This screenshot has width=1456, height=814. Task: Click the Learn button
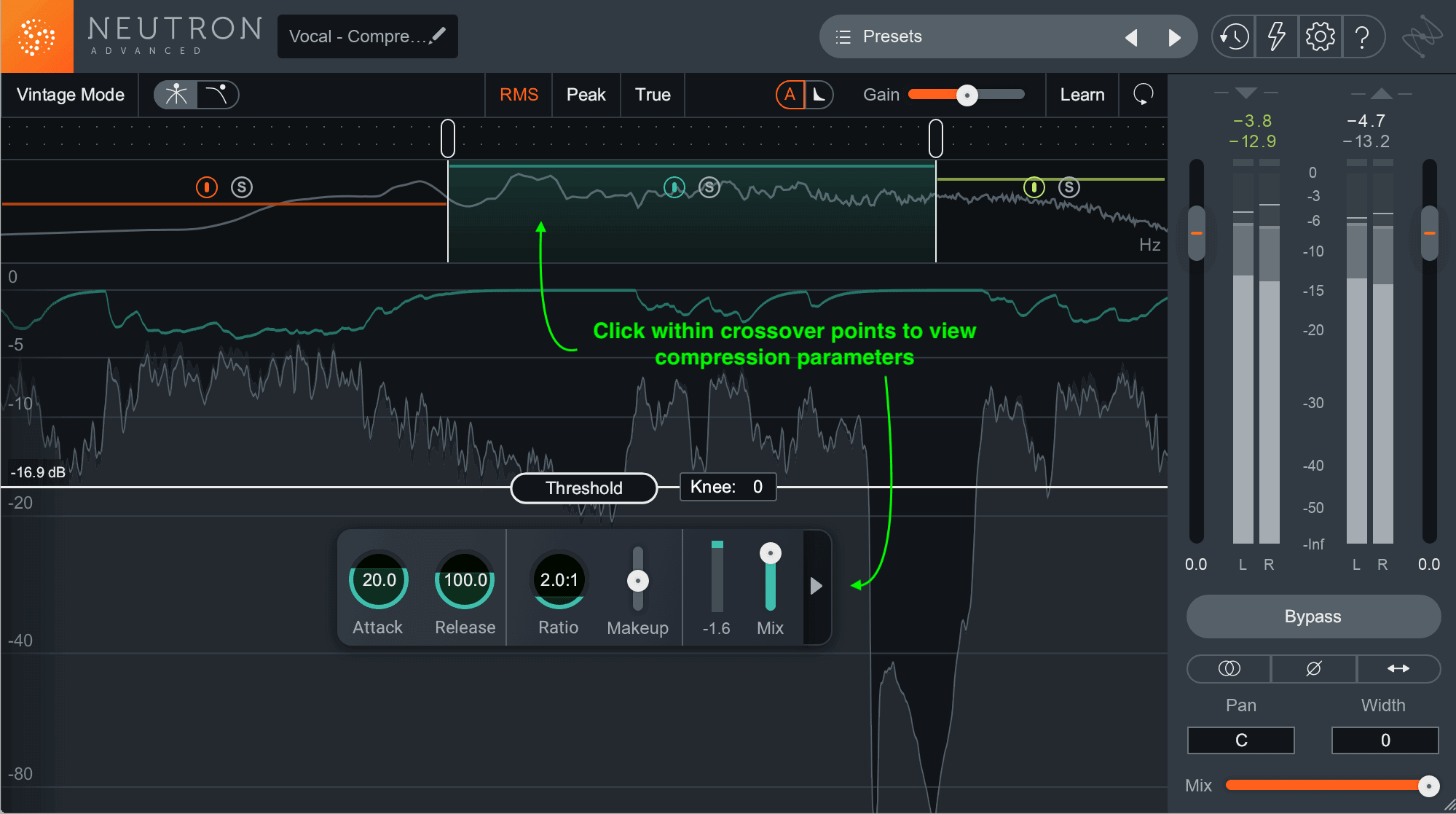coord(1082,95)
